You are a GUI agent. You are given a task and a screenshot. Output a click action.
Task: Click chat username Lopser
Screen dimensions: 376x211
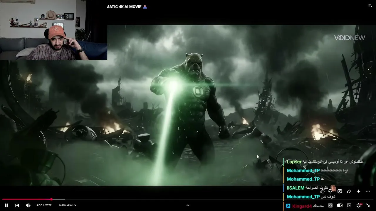(x=294, y=162)
